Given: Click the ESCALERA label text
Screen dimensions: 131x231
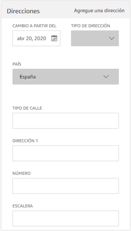Looking at the screenshot, I should click(23, 206).
